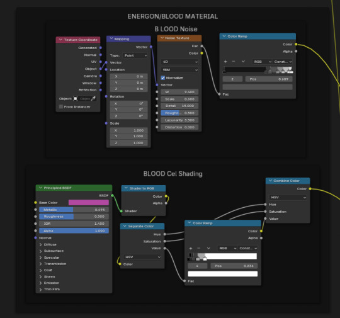Expand the Specular panel in Principled BSDF
The width and height of the screenshot is (340, 318).
(40, 258)
